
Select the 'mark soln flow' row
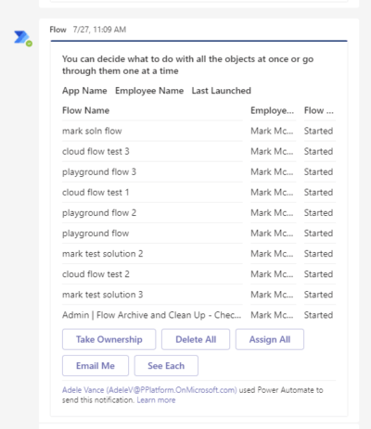pyautogui.click(x=198, y=131)
